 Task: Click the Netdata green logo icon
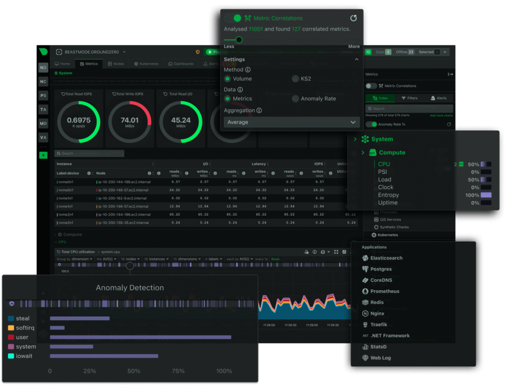click(x=44, y=52)
